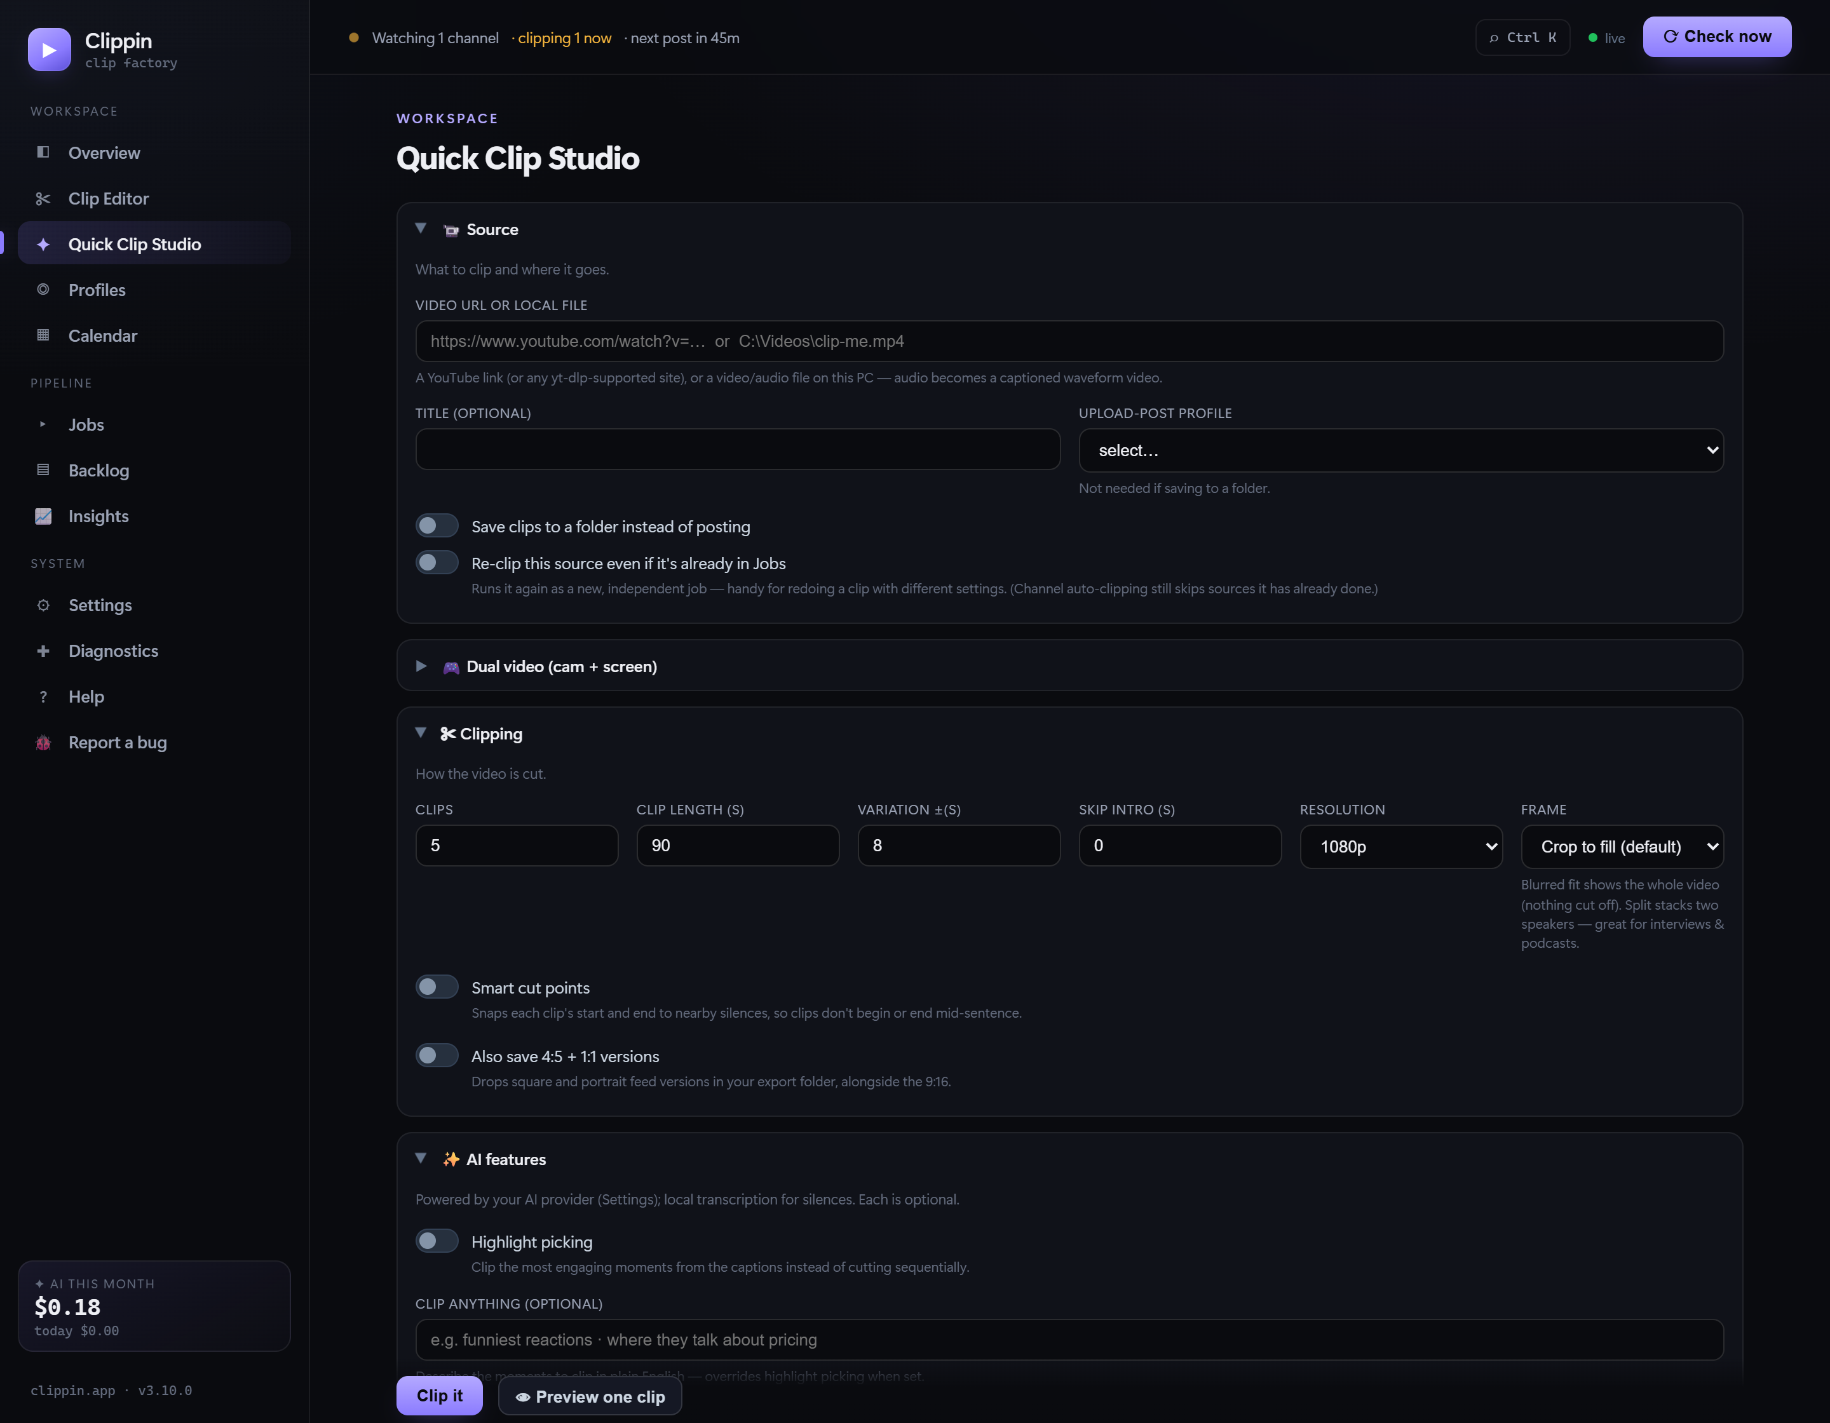
Task: Click the Dual video gamepad icon
Action: coord(451,668)
